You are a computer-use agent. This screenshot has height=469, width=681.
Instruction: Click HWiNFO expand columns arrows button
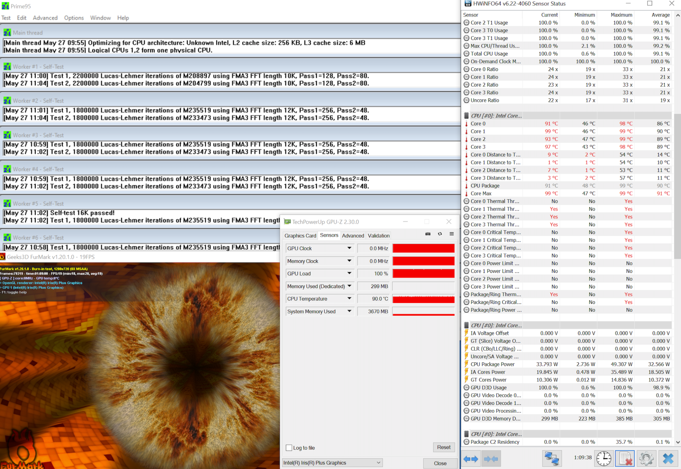click(471, 458)
